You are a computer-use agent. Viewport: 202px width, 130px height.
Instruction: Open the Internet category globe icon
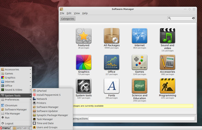click(x=139, y=36)
